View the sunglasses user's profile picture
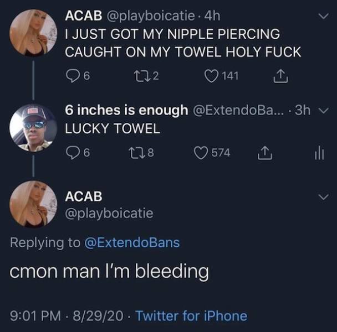Image resolution: width=337 pixels, height=332 pixels. point(33,128)
